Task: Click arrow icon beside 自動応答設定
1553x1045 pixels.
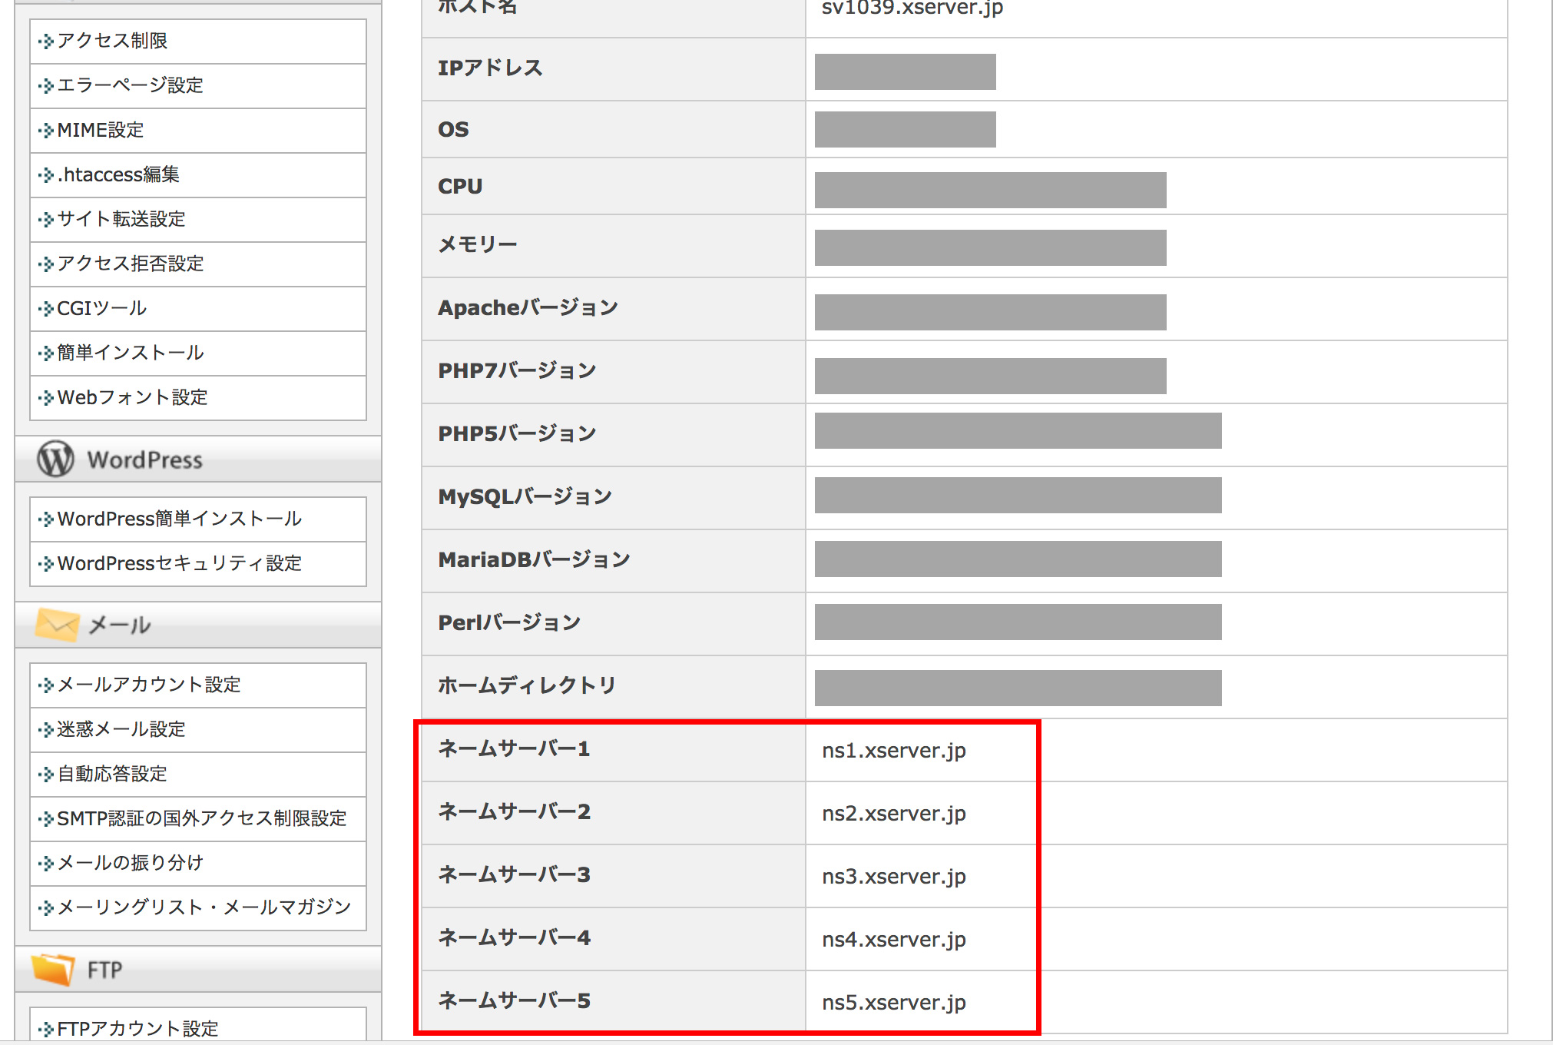Action: tap(46, 774)
